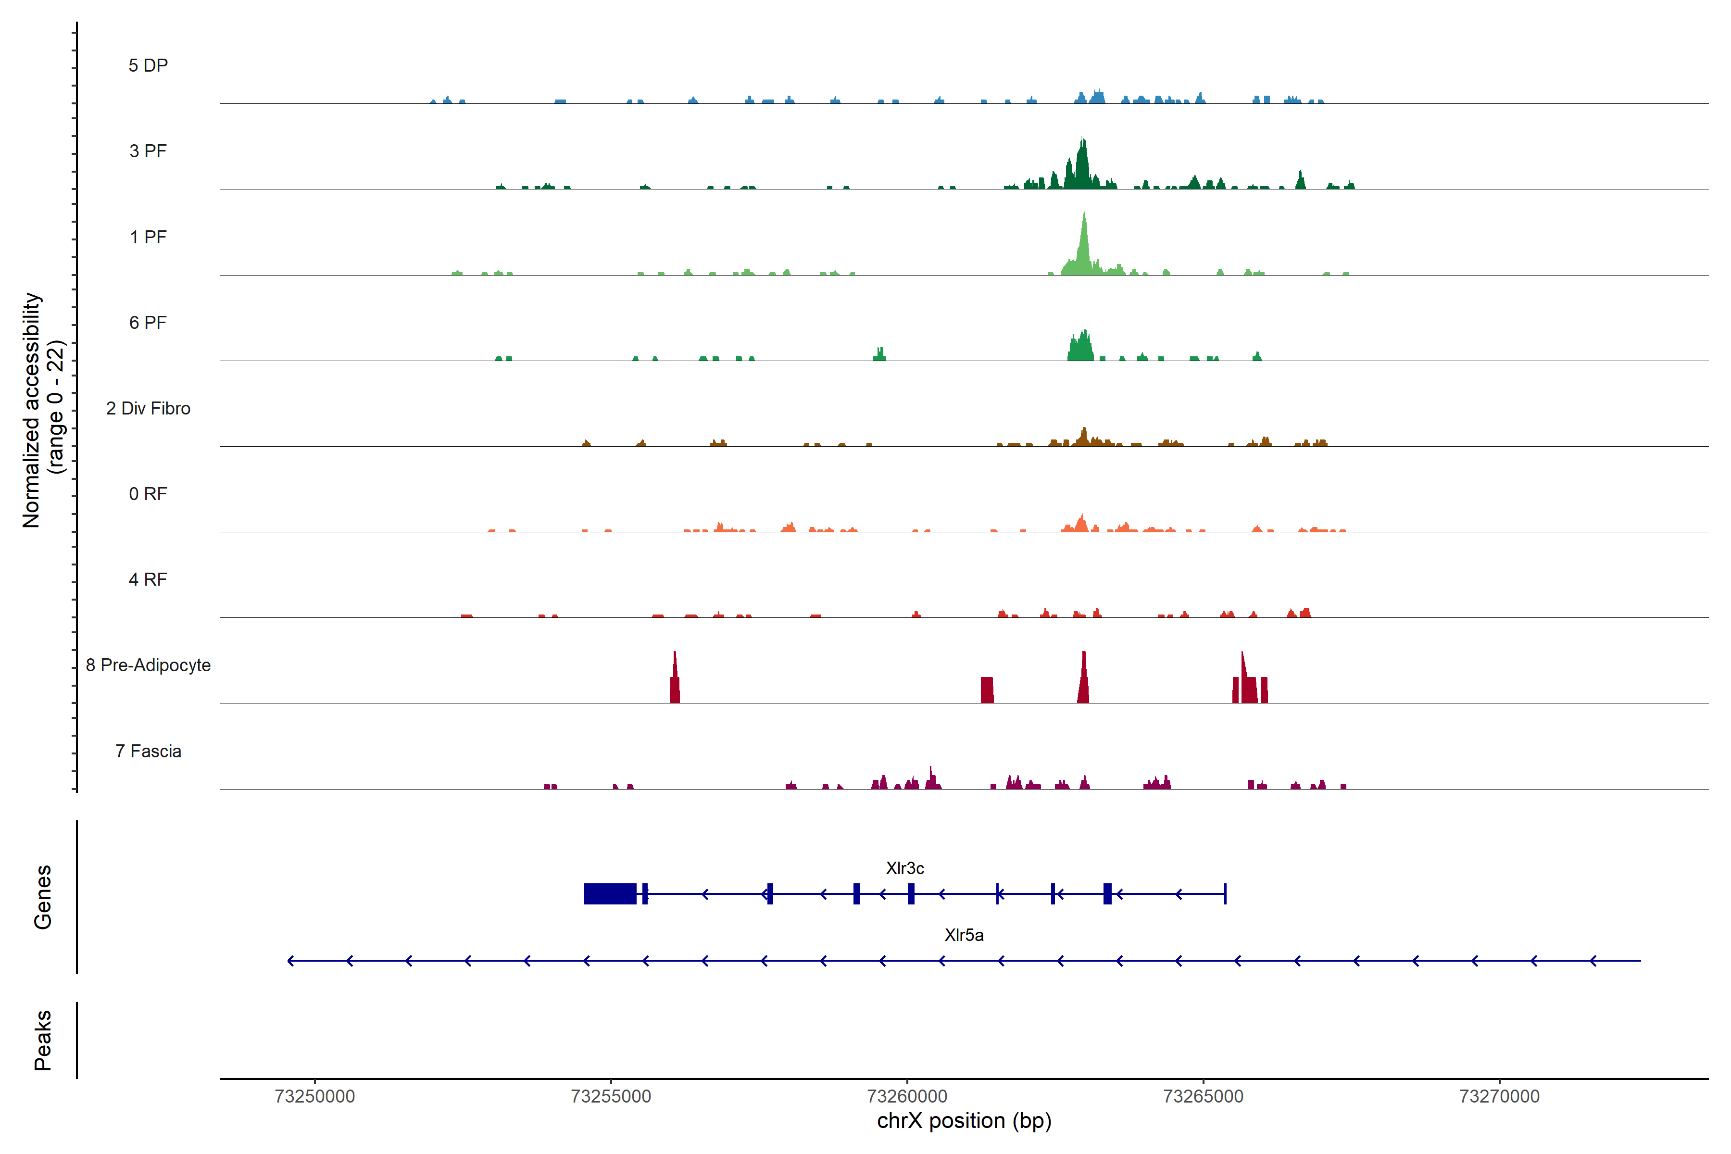Click the 3 PF track label
1731x1154 pixels.
tap(148, 151)
